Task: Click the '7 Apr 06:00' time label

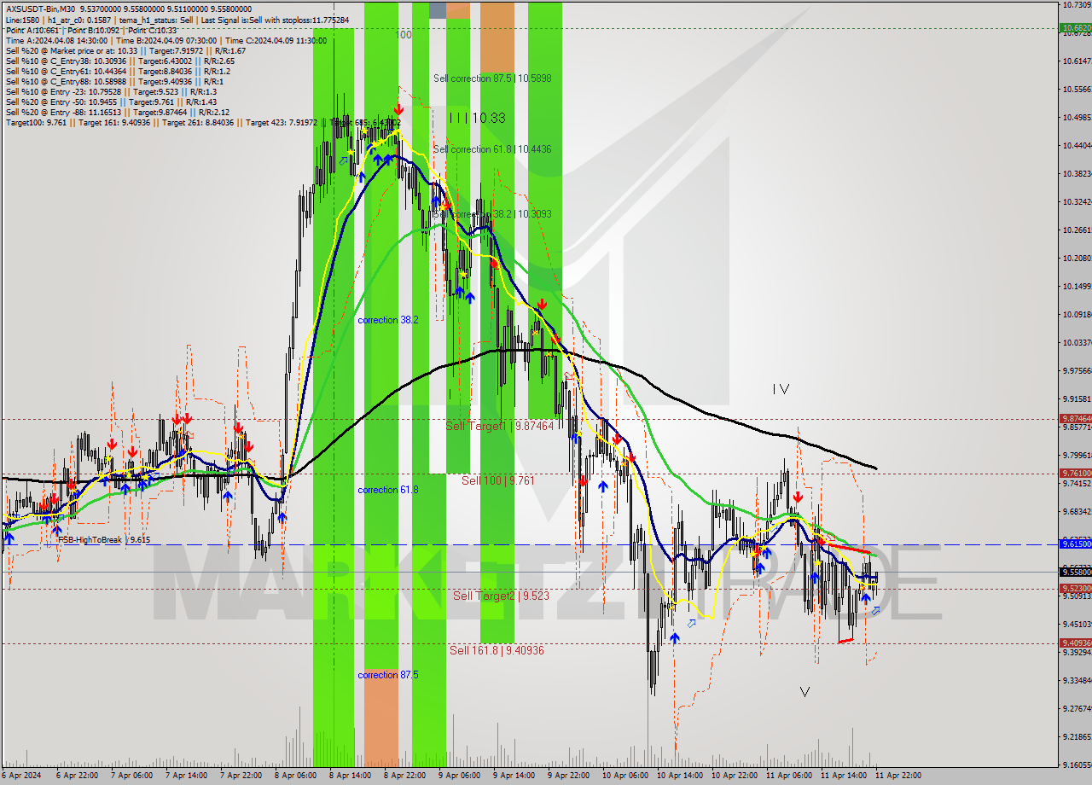Action: [131, 776]
